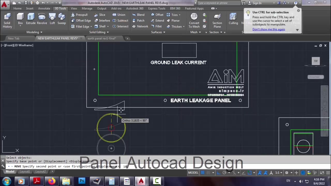Switch to earth panel rev1-final drawing tab
This screenshot has height=186, width=331.
(x=102, y=38)
